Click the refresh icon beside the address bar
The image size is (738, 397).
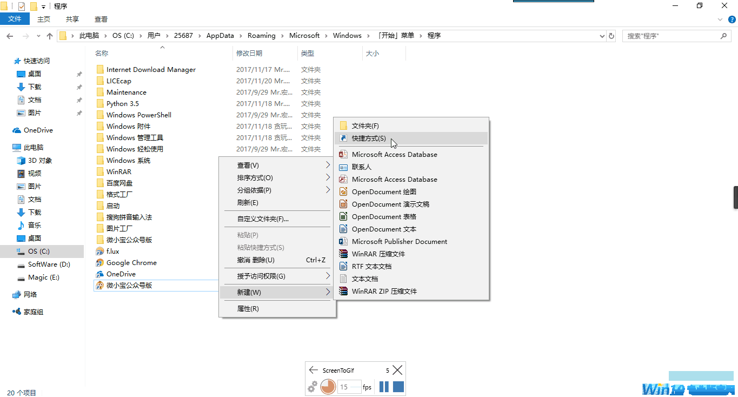click(x=611, y=36)
